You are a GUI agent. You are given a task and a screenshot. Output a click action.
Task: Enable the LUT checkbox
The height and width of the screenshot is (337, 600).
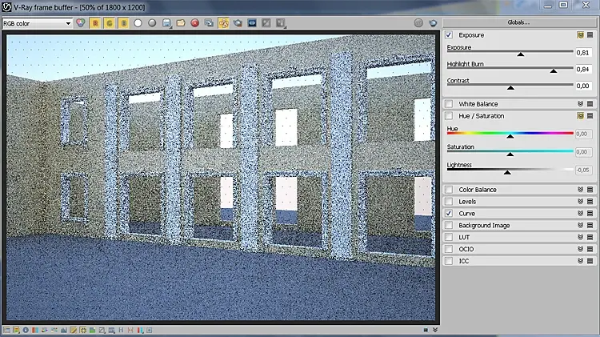449,237
